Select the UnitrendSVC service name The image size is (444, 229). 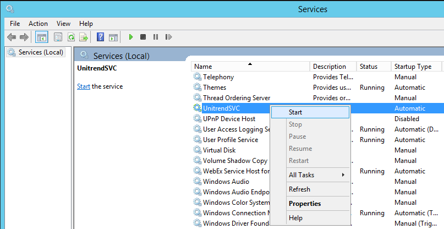tap(221, 108)
